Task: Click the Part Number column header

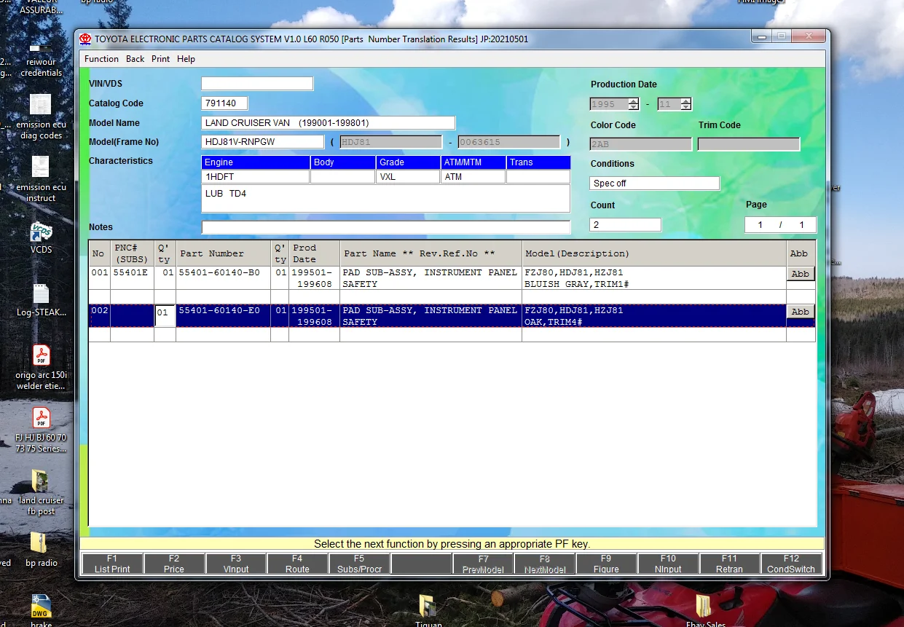Action: pyautogui.click(x=223, y=253)
